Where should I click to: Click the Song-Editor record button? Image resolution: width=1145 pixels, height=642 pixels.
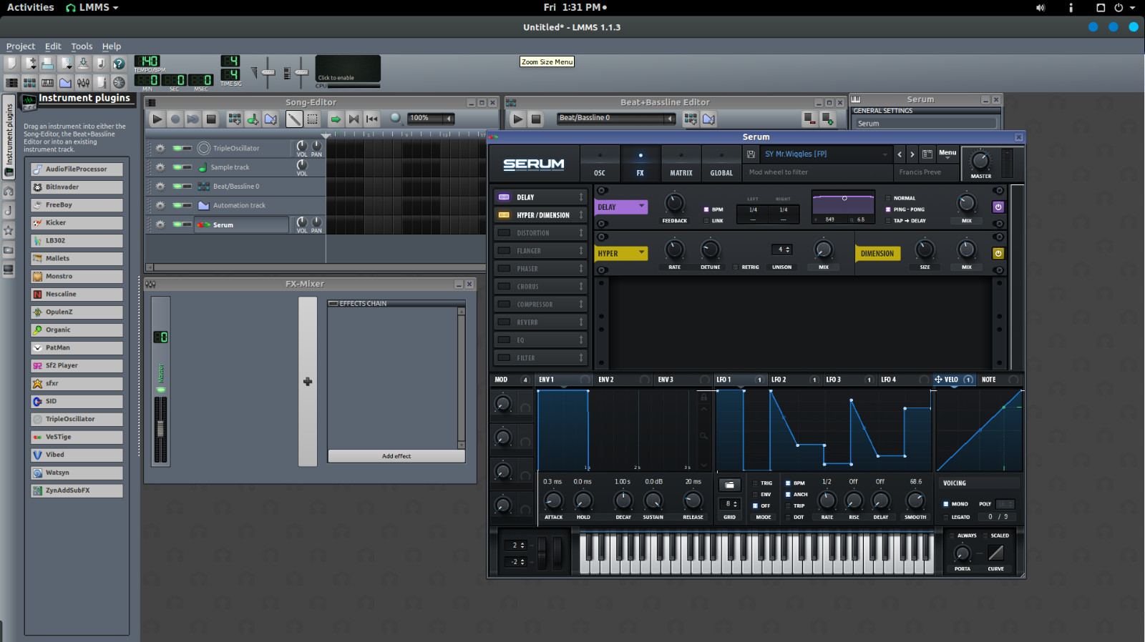point(175,119)
